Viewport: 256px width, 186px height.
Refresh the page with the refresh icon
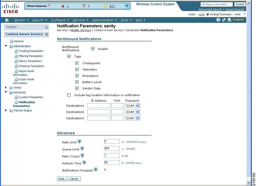click(x=224, y=20)
